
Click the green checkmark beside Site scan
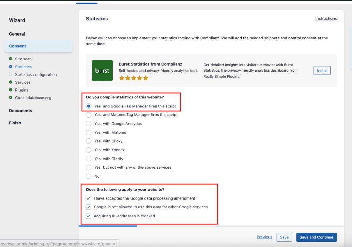coord(11,59)
